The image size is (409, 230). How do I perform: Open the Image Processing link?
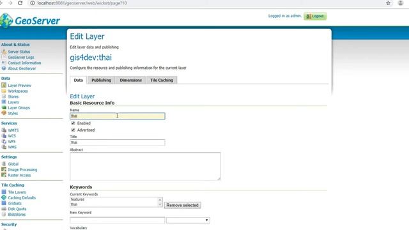tap(22, 169)
